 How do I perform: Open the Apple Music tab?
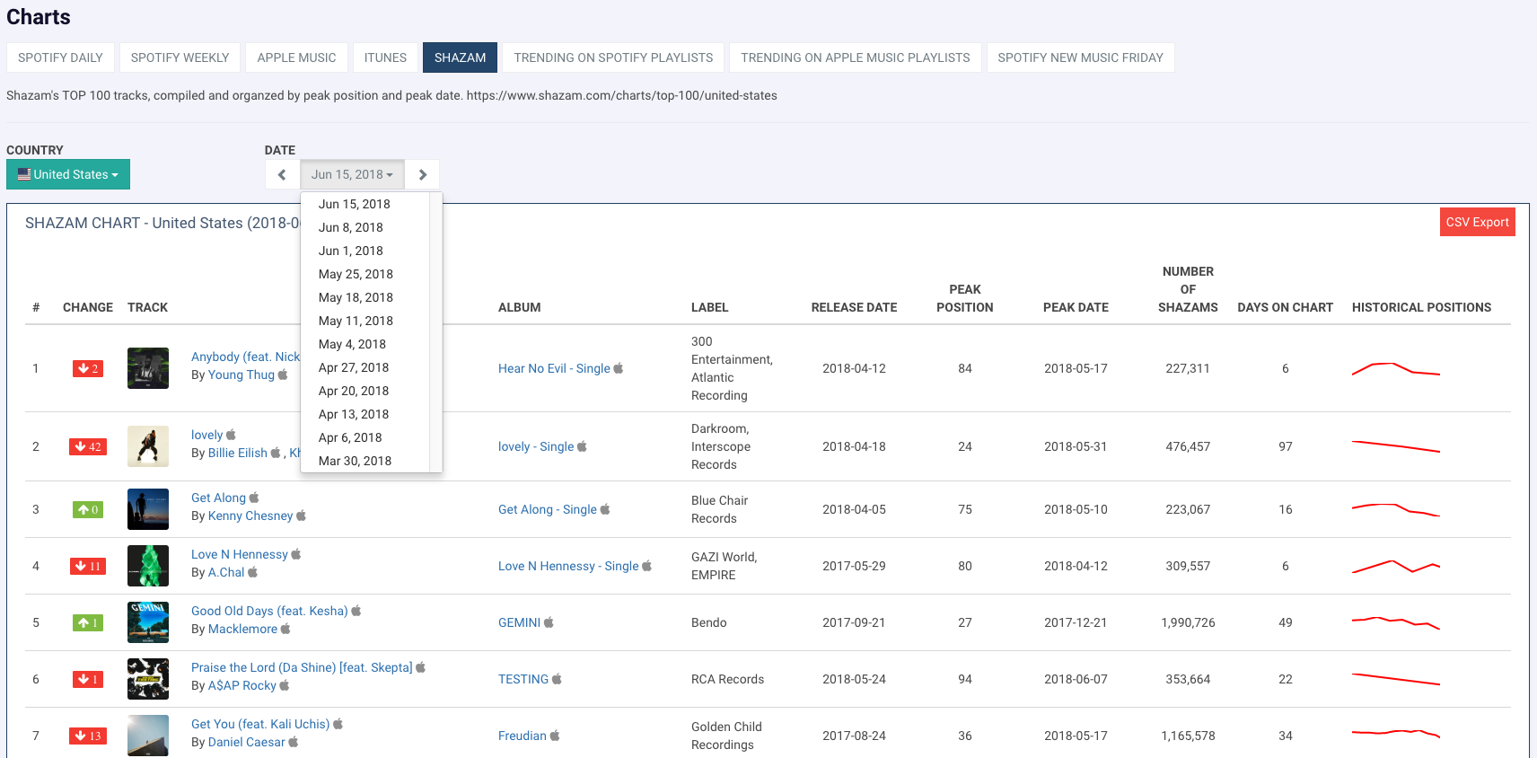point(296,57)
